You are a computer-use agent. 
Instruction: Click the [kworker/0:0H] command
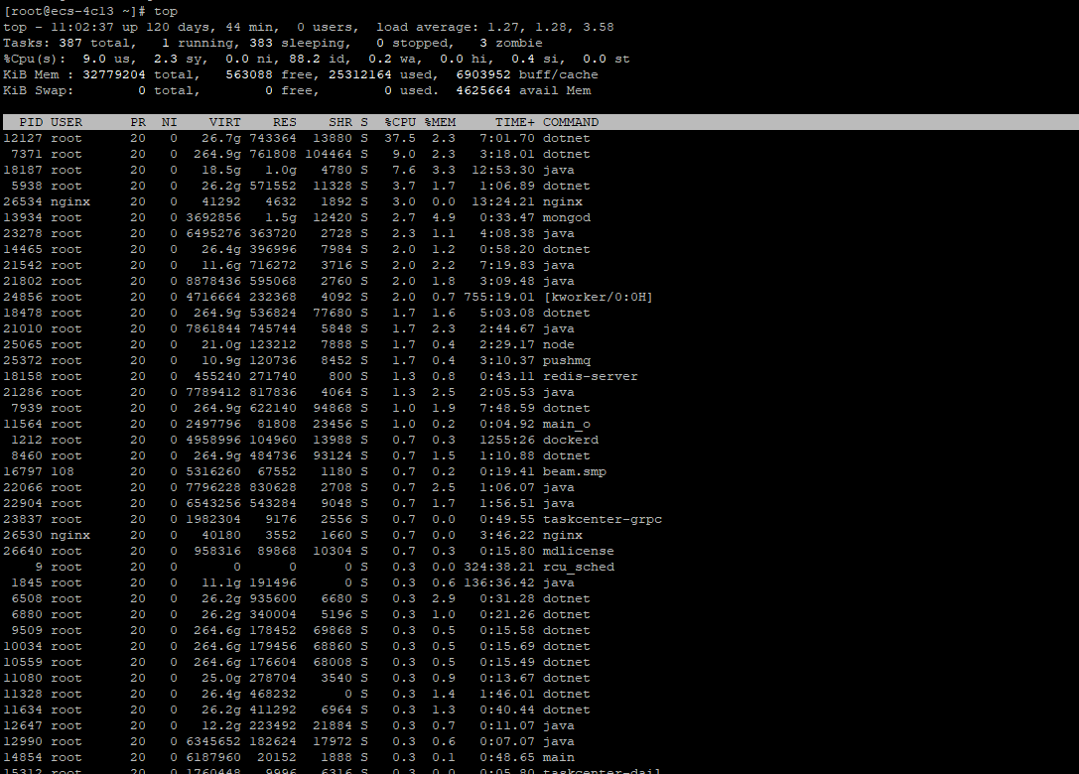598,298
